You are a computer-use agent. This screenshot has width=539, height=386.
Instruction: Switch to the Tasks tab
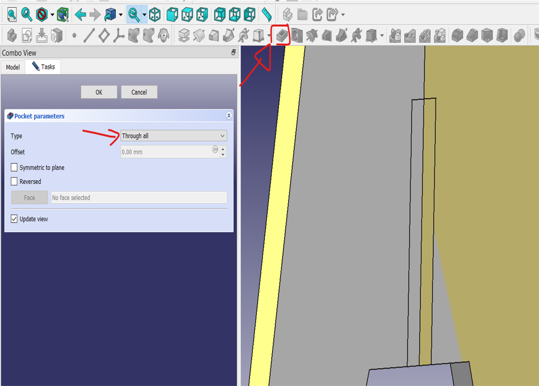[43, 67]
